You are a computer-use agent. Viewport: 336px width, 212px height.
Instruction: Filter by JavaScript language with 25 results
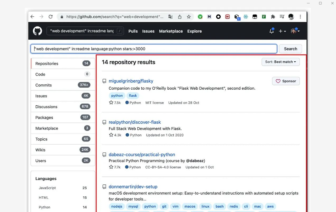point(63,188)
